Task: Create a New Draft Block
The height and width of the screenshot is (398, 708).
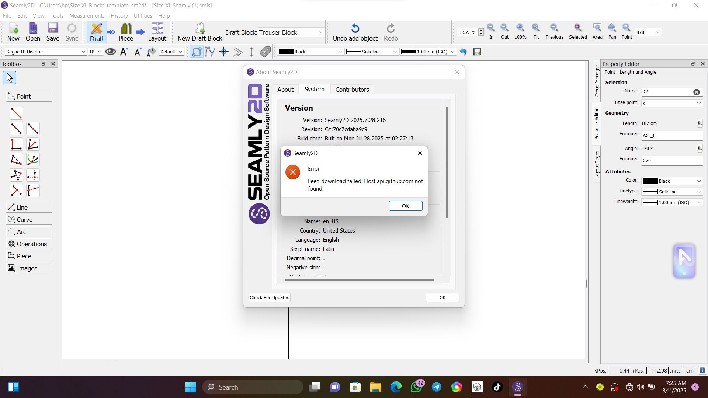Action: 200,32
